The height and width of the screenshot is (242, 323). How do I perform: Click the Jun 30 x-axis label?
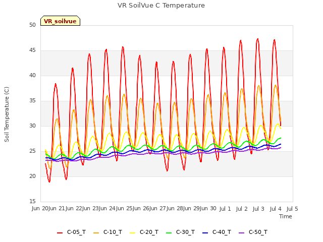point(208,209)
